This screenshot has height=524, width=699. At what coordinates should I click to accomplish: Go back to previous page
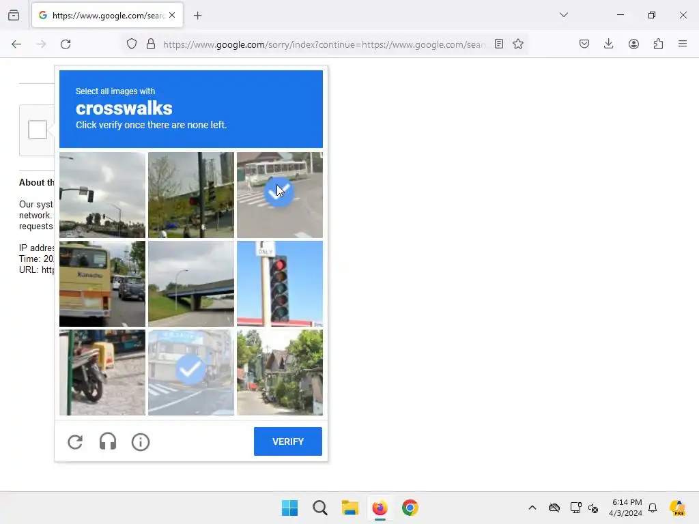click(x=16, y=44)
